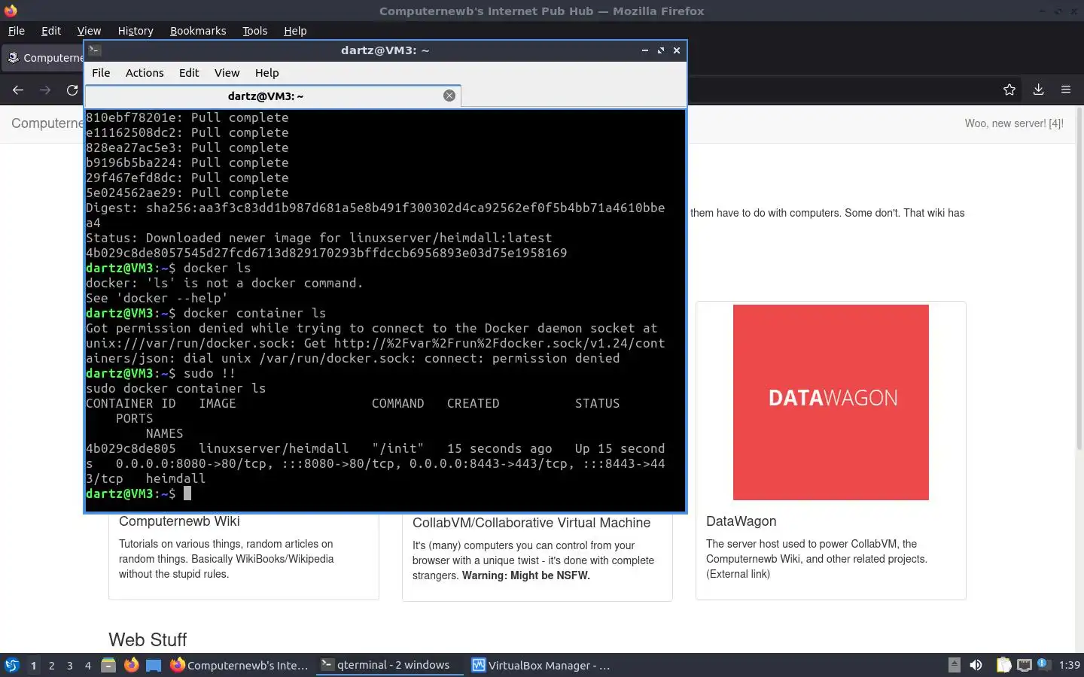The height and width of the screenshot is (677, 1084).
Task: Click the show desktop taskbar icon
Action: click(154, 665)
